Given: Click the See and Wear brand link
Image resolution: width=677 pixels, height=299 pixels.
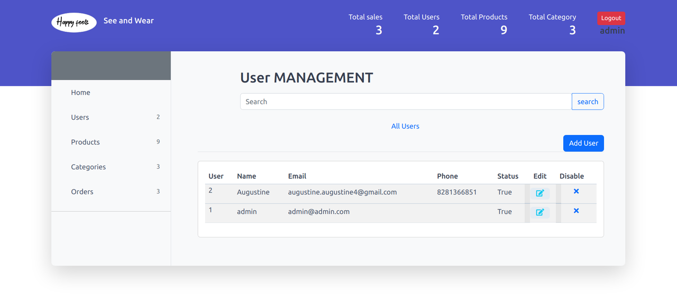Looking at the screenshot, I should coord(129,21).
